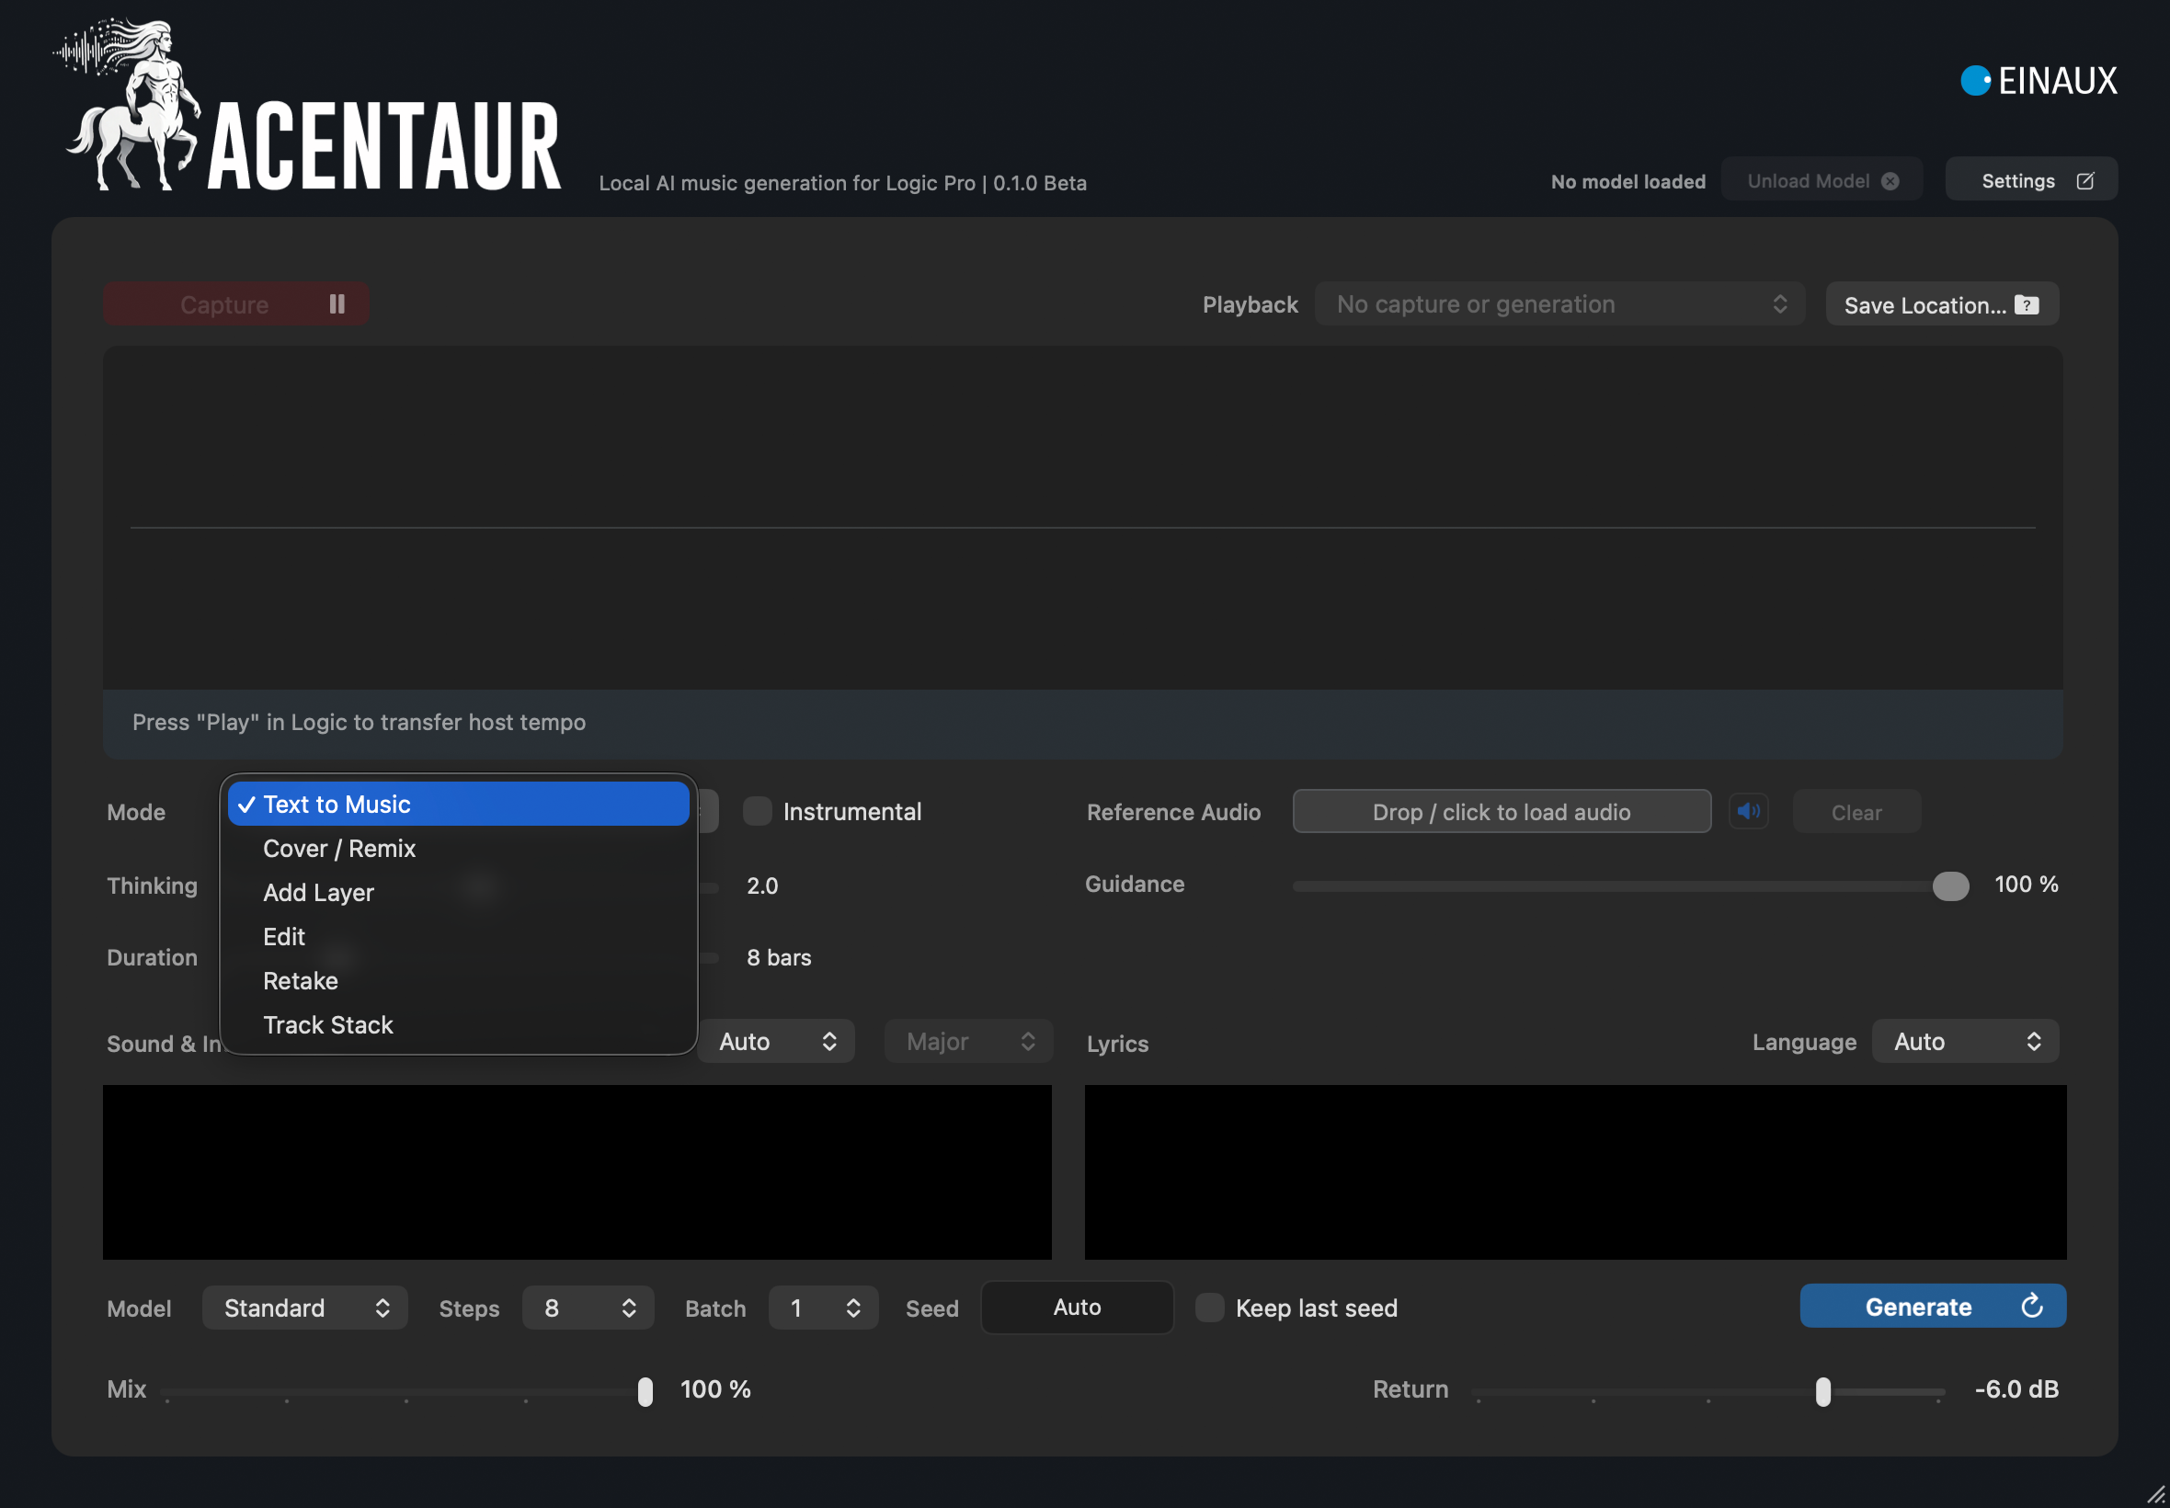The image size is (2170, 1508).
Task: Click the "2.0" Thinking value
Action: click(x=761, y=885)
